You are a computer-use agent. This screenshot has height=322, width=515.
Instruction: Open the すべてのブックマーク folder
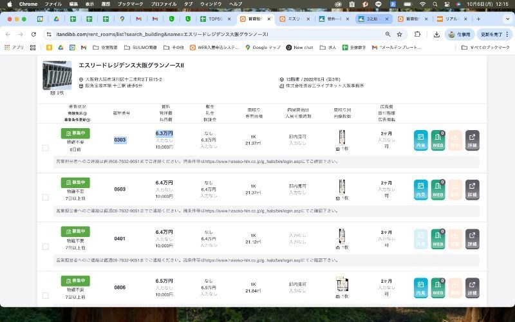pyautogui.click(x=485, y=48)
